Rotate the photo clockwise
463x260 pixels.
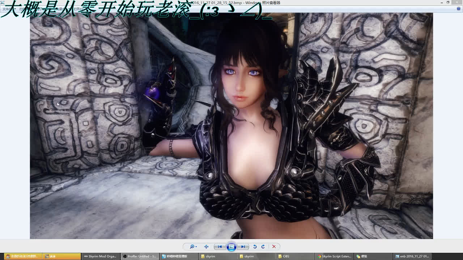click(263, 247)
